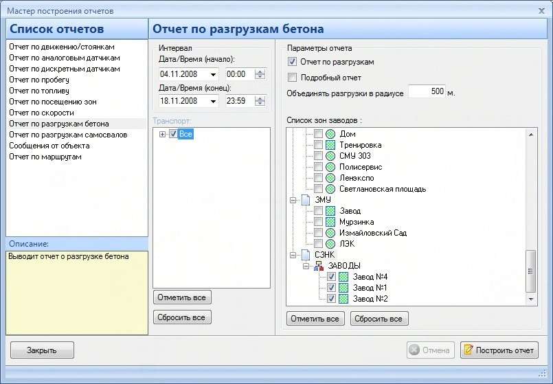This screenshot has width=553, height=384.
Task: Select Отчет по дискретным датчикам
Action: click(x=65, y=69)
